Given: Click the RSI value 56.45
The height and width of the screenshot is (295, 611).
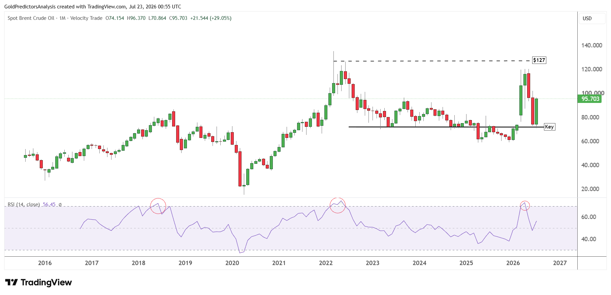Looking at the screenshot, I should tap(49, 205).
